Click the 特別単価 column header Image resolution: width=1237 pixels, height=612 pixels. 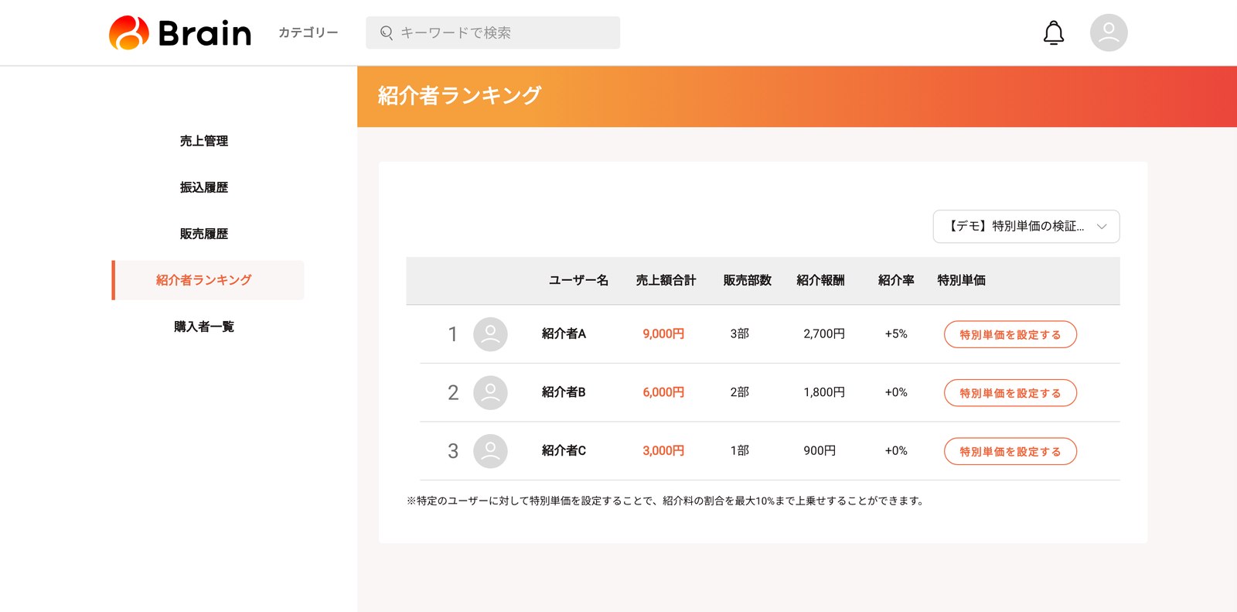(961, 280)
